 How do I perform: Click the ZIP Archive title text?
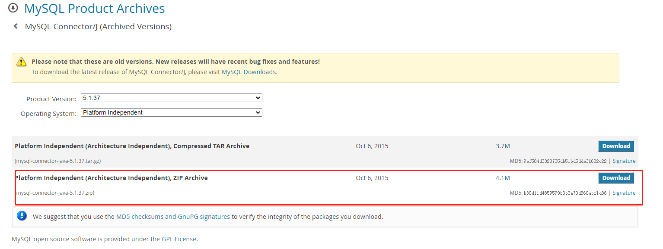pyautogui.click(x=112, y=178)
